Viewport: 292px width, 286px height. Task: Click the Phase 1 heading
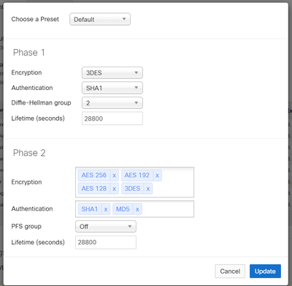point(29,53)
